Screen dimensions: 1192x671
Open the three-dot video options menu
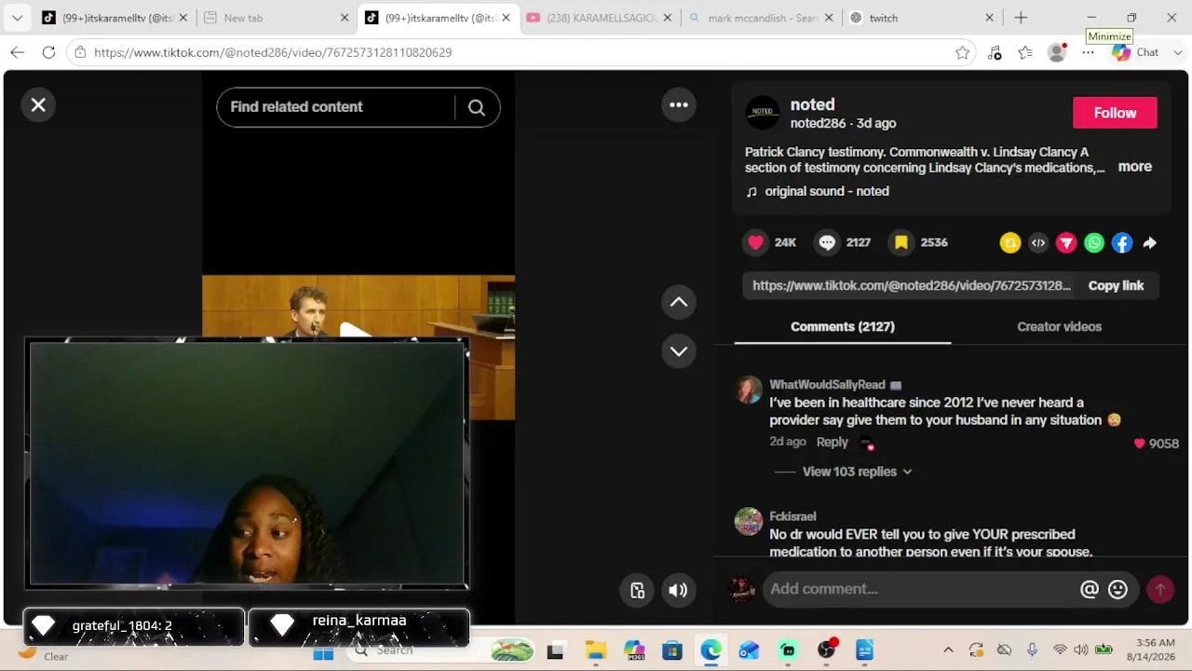(x=679, y=105)
